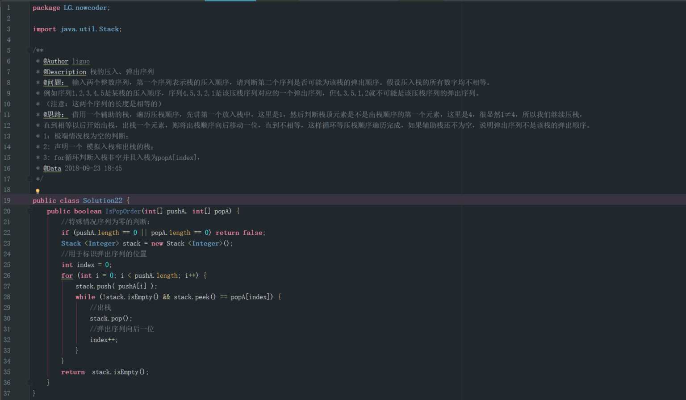
Task: Click the '//用于标识弹出序列的位置' comment
Action: (104, 254)
